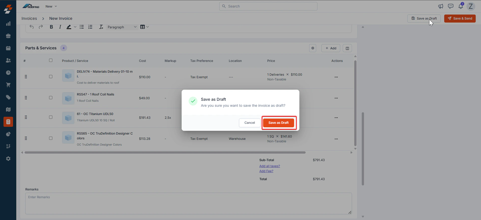Grab the drag handle of DELIV74 row
Screen dimensions: 481x220
tap(26, 77)
